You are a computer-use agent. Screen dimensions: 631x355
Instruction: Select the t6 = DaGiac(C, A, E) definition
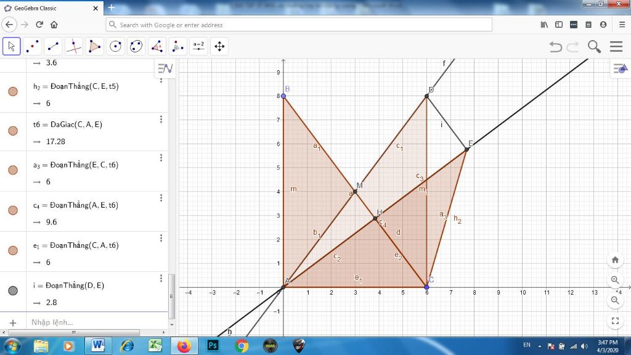68,124
